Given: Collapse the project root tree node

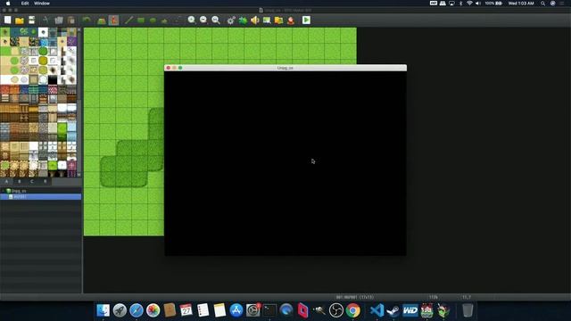Looking at the screenshot, I should (4, 191).
